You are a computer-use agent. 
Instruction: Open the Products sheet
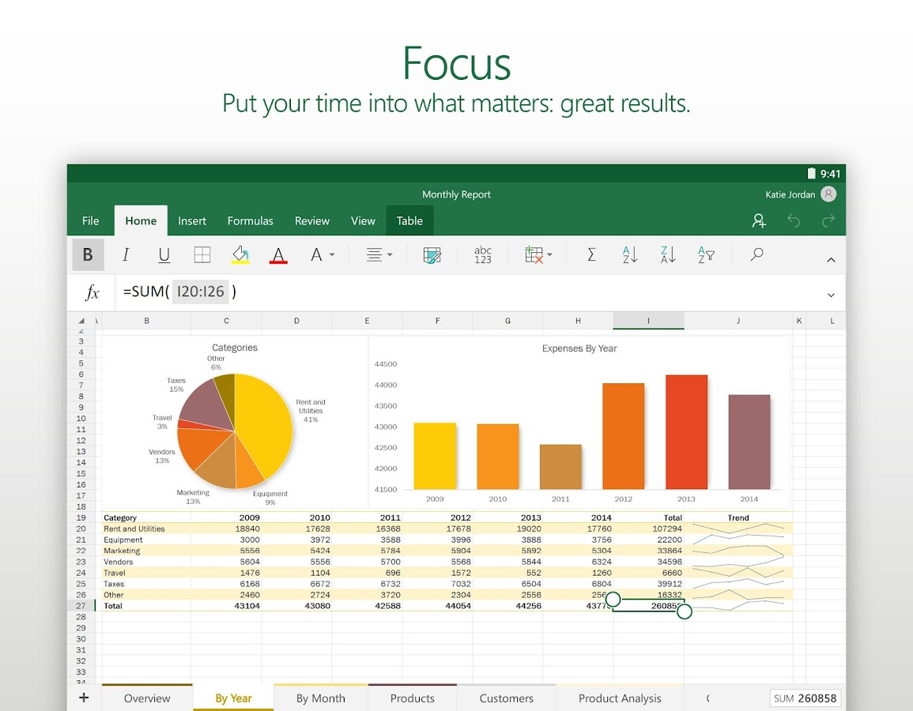click(x=413, y=698)
